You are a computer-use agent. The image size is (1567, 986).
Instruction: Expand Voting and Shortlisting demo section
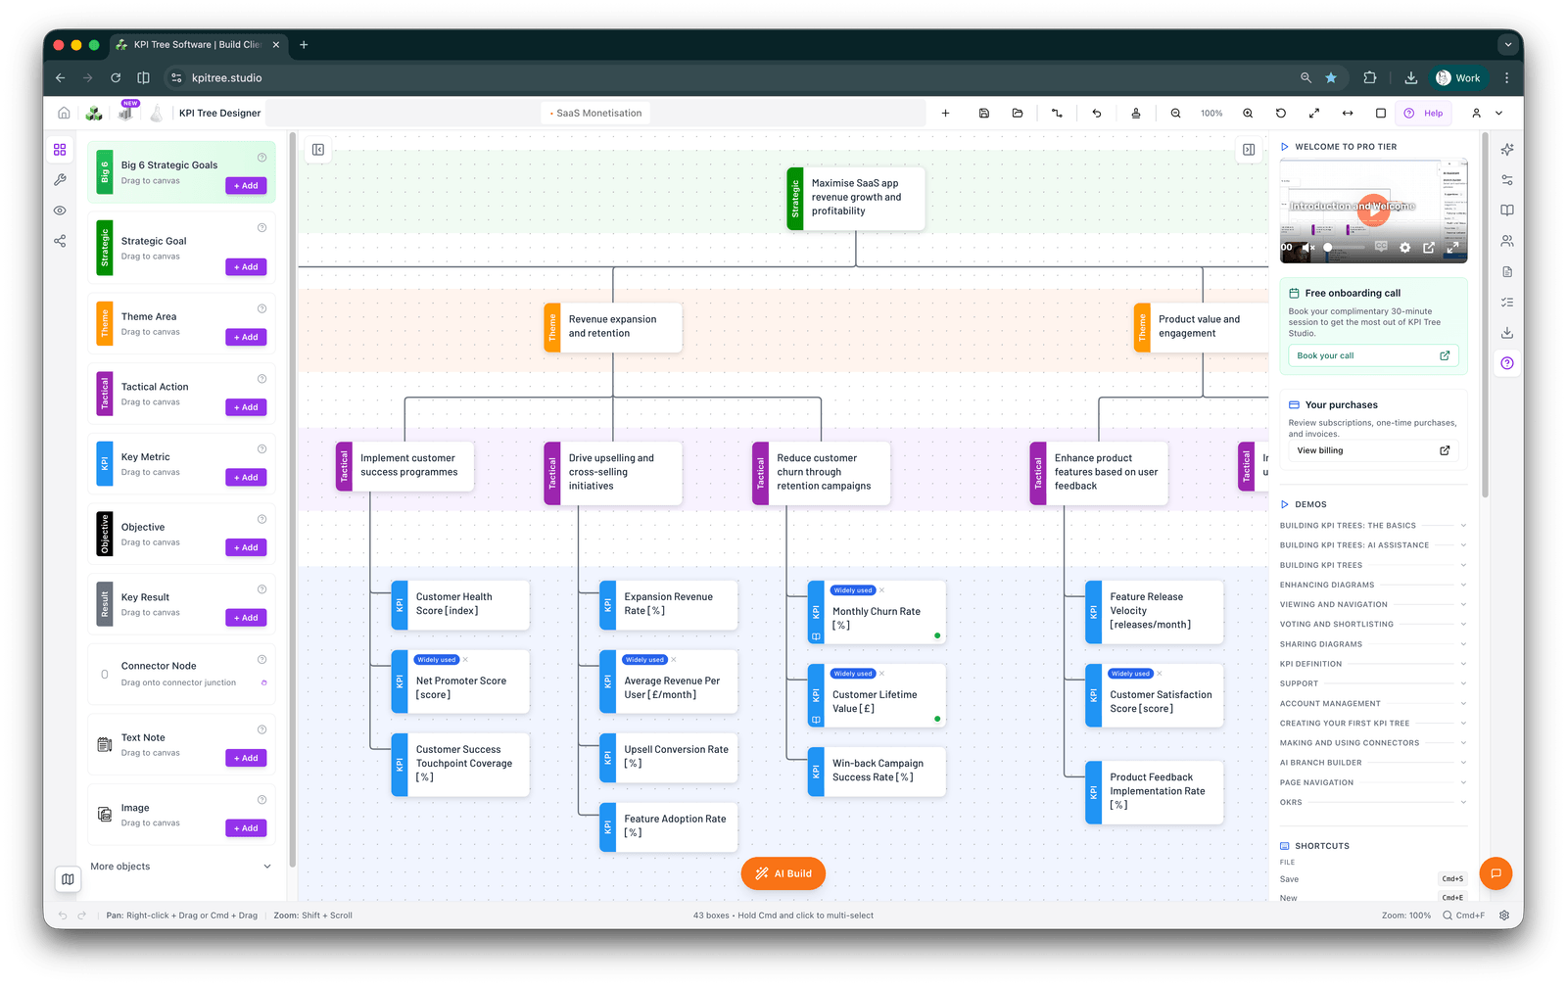click(x=1372, y=624)
